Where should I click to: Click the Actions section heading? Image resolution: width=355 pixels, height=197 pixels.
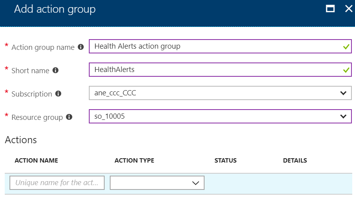click(x=21, y=140)
